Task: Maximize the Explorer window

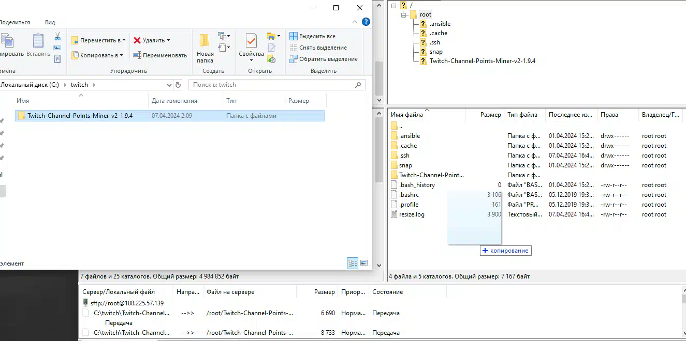Action: pos(336,8)
